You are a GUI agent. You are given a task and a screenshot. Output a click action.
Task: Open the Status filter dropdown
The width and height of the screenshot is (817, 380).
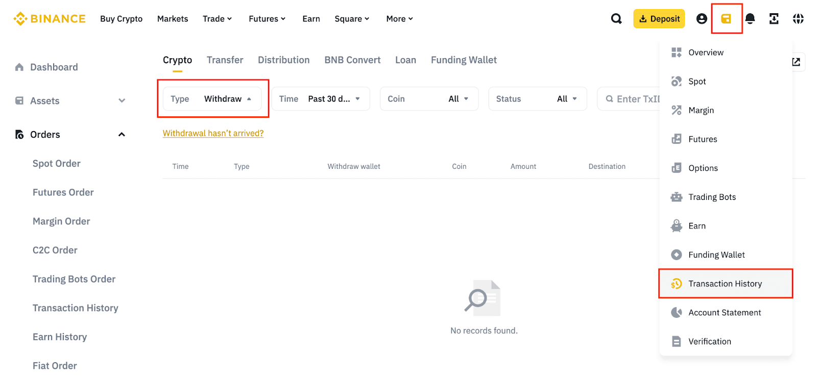click(537, 99)
